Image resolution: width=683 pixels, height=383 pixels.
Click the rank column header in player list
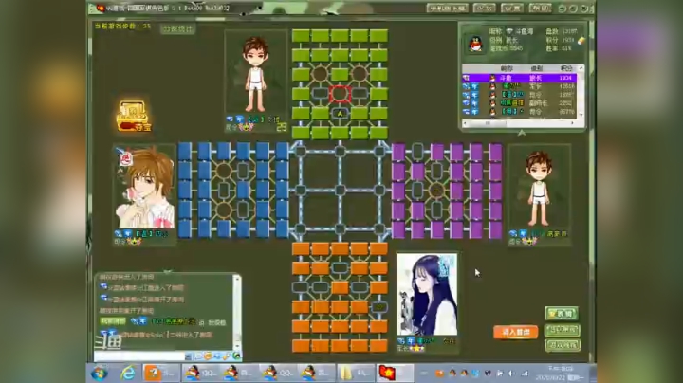click(x=537, y=69)
